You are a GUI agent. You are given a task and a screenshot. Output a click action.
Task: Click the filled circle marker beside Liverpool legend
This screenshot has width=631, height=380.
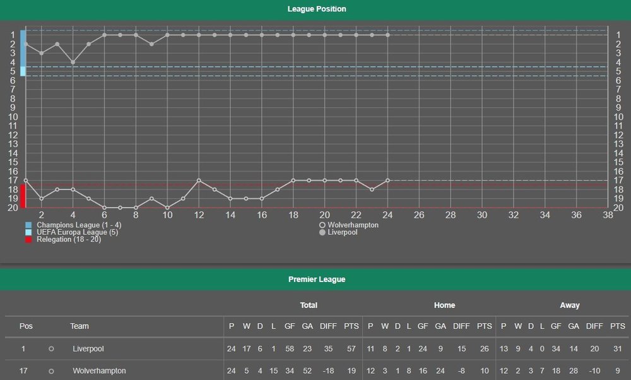pos(322,233)
